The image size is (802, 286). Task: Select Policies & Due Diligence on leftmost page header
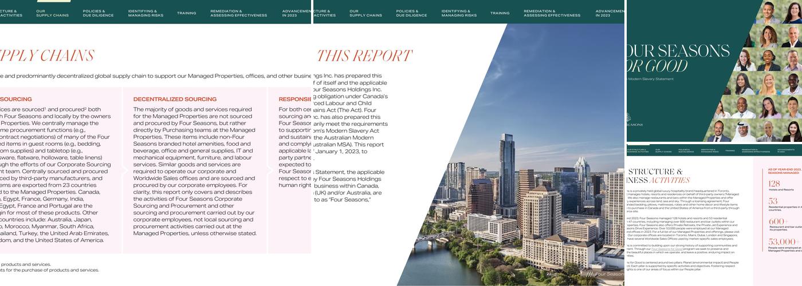click(98, 13)
